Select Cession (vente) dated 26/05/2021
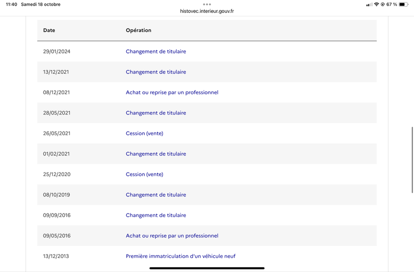 (x=144, y=133)
